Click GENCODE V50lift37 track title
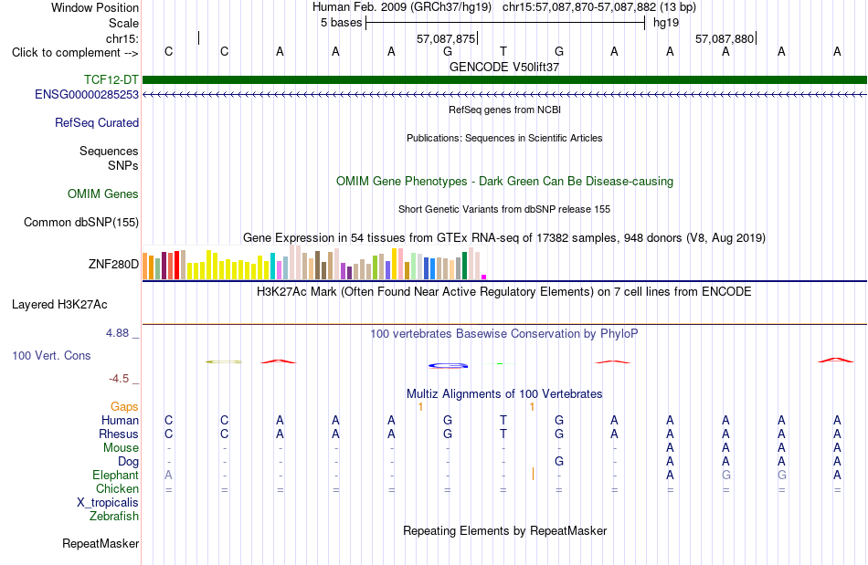868x565 pixels. pyautogui.click(x=504, y=67)
